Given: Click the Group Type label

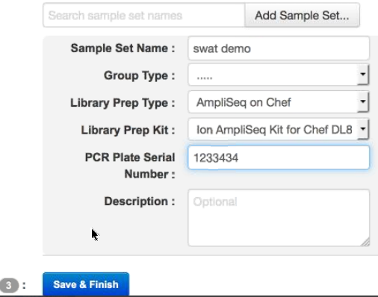Looking at the screenshot, I should 140,75.
